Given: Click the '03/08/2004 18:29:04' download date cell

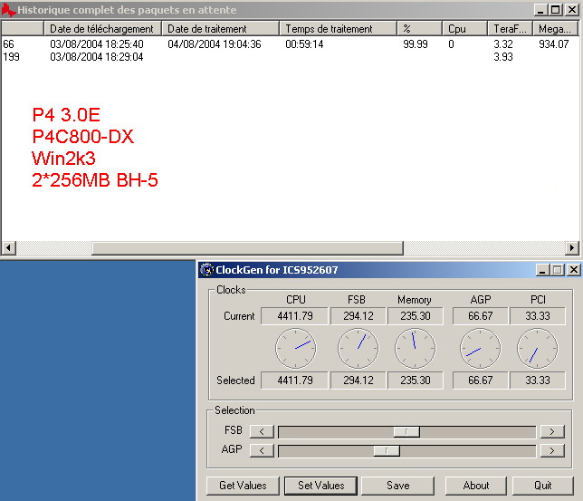Looking at the screenshot, I should pyautogui.click(x=97, y=57).
